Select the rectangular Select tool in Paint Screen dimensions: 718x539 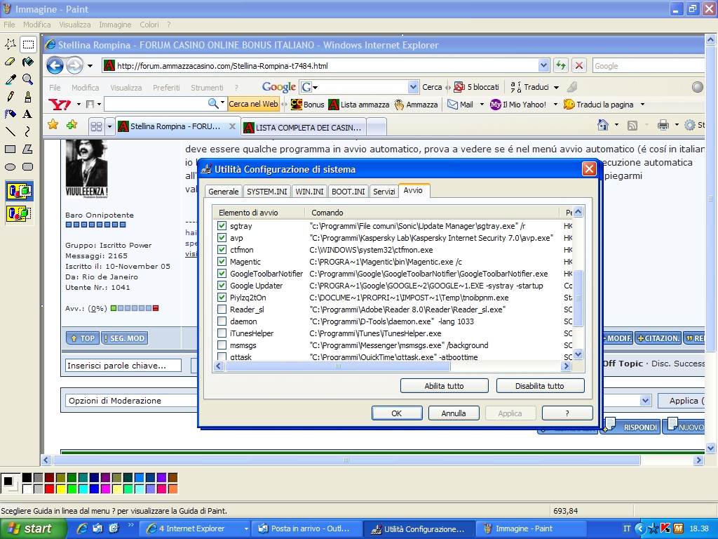tap(28, 44)
